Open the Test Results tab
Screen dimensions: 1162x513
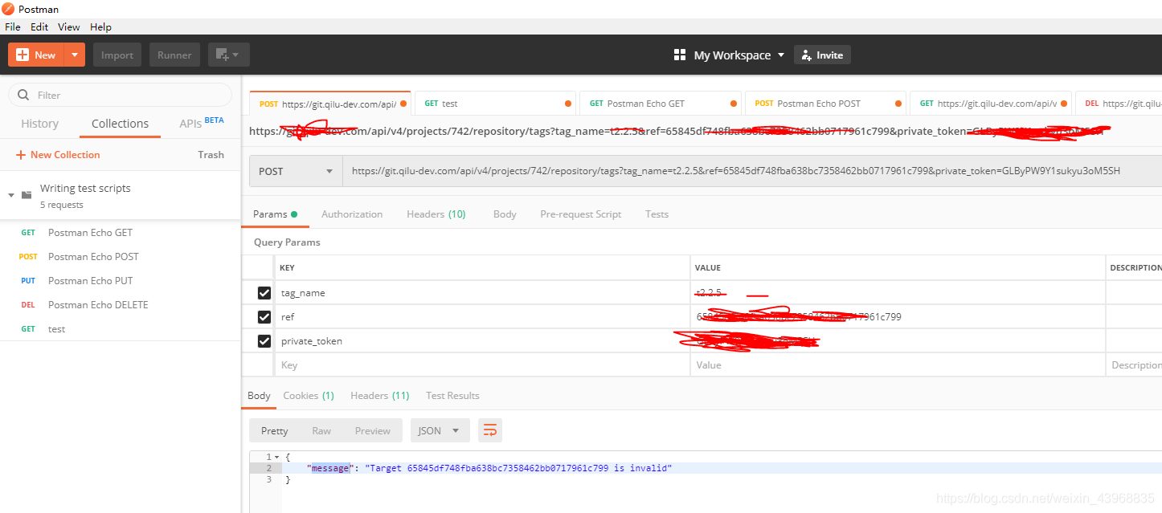pos(452,396)
